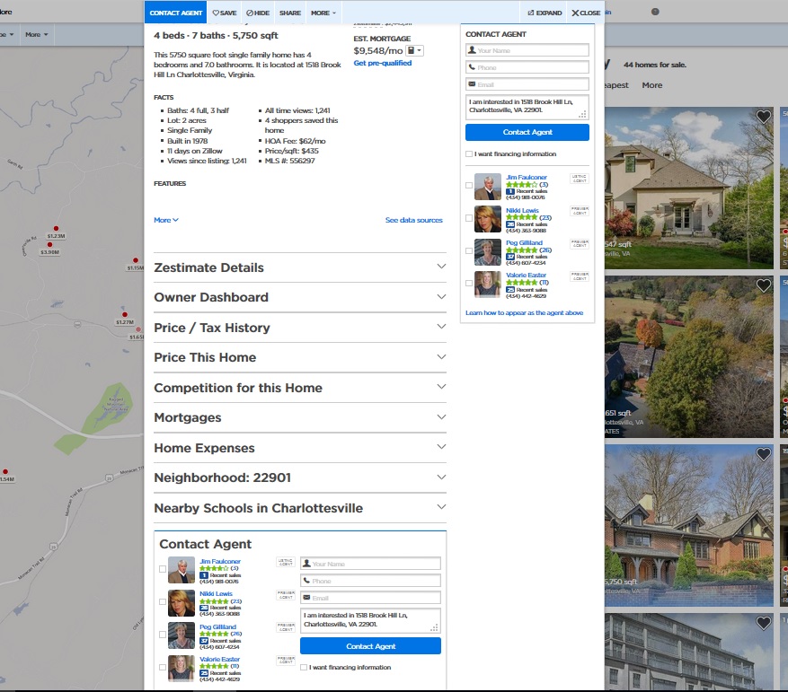Expand Zestimate Details section
Image resolution: width=788 pixels, height=692 pixels.
click(300, 267)
